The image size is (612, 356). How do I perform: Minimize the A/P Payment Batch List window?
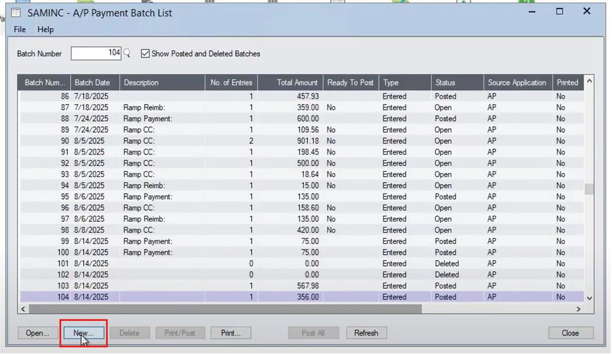click(532, 12)
